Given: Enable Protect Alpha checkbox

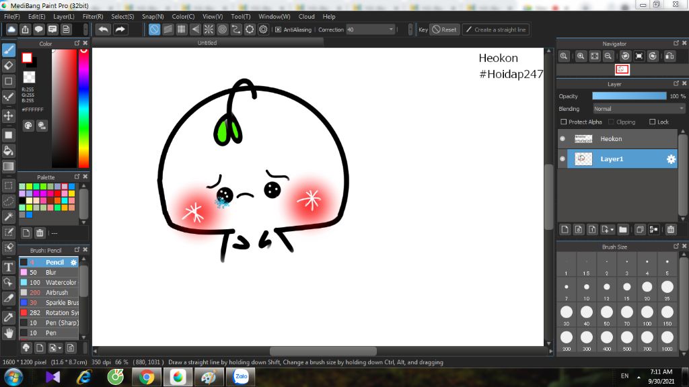Looking at the screenshot, I should coord(563,122).
